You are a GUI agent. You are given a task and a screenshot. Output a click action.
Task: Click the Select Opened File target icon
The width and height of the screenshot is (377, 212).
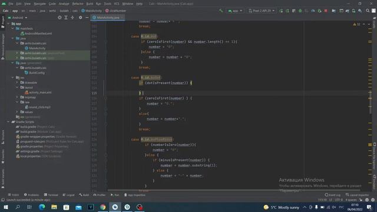[x=59, y=18]
